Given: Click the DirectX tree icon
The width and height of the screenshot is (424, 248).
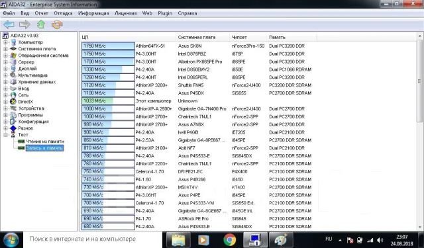Looking at the screenshot, I should point(13,102).
